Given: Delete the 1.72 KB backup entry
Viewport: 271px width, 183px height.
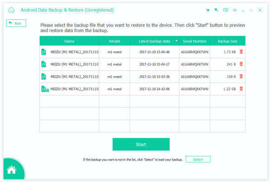Looking at the screenshot, I should (241, 51).
